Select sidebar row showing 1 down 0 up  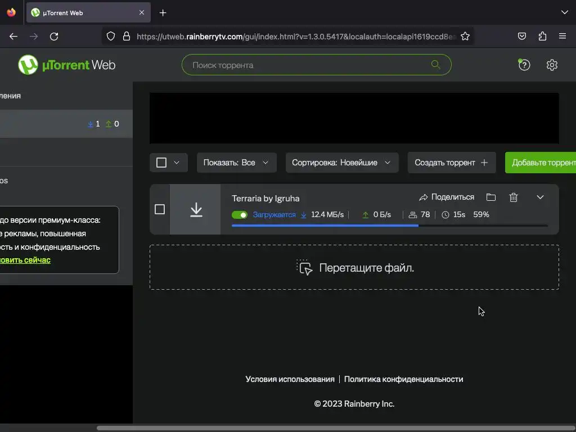coord(66,124)
